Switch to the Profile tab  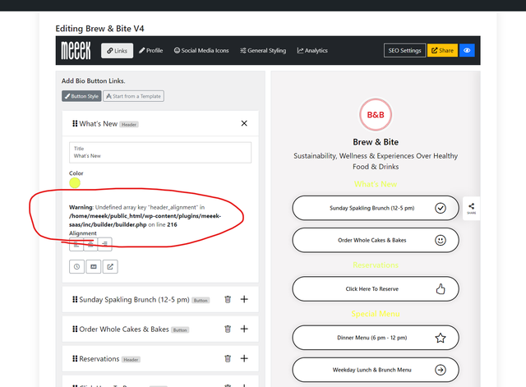[x=151, y=51]
